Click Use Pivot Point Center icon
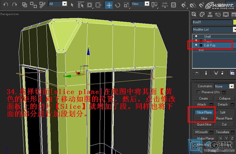Screen dimensions: 236x154 (154, 5)
